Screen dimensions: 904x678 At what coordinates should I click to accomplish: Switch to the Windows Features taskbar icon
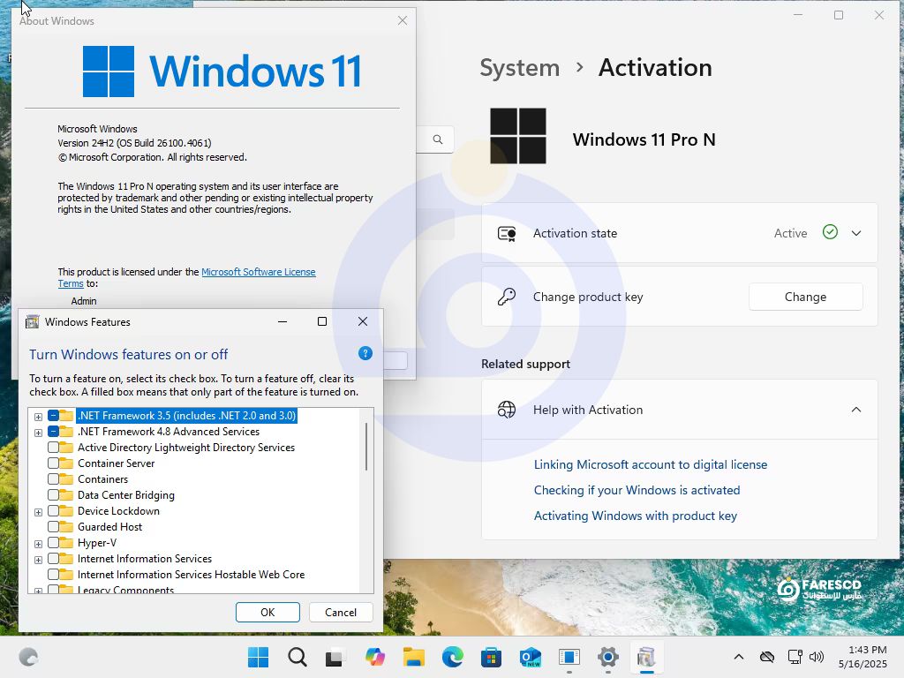pos(646,657)
